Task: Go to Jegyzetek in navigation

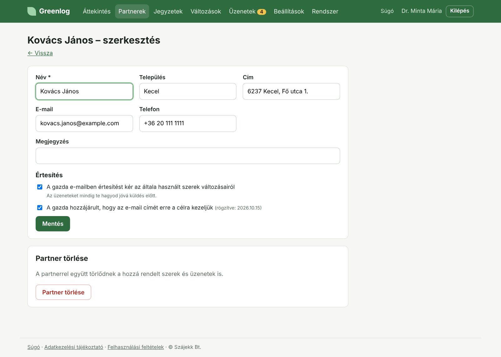Action: (x=168, y=11)
